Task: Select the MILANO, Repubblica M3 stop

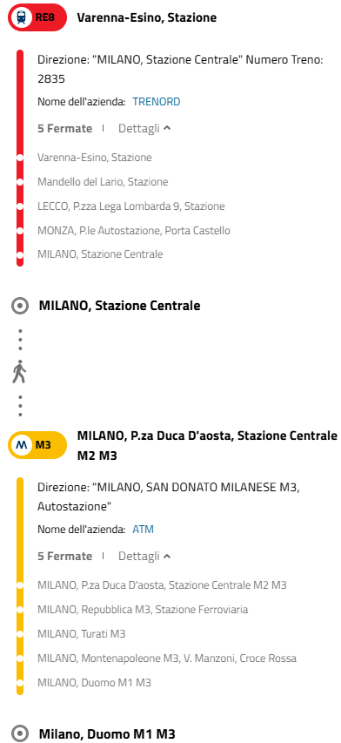Action: (x=143, y=610)
